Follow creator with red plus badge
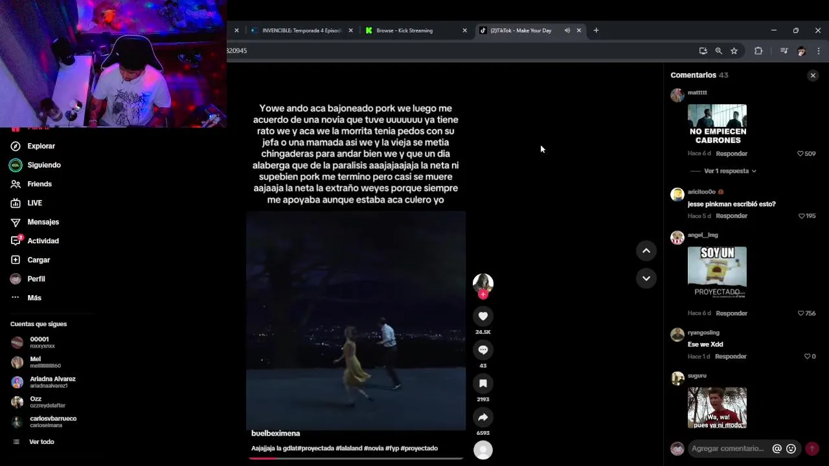The height and width of the screenshot is (466, 829). (x=483, y=294)
